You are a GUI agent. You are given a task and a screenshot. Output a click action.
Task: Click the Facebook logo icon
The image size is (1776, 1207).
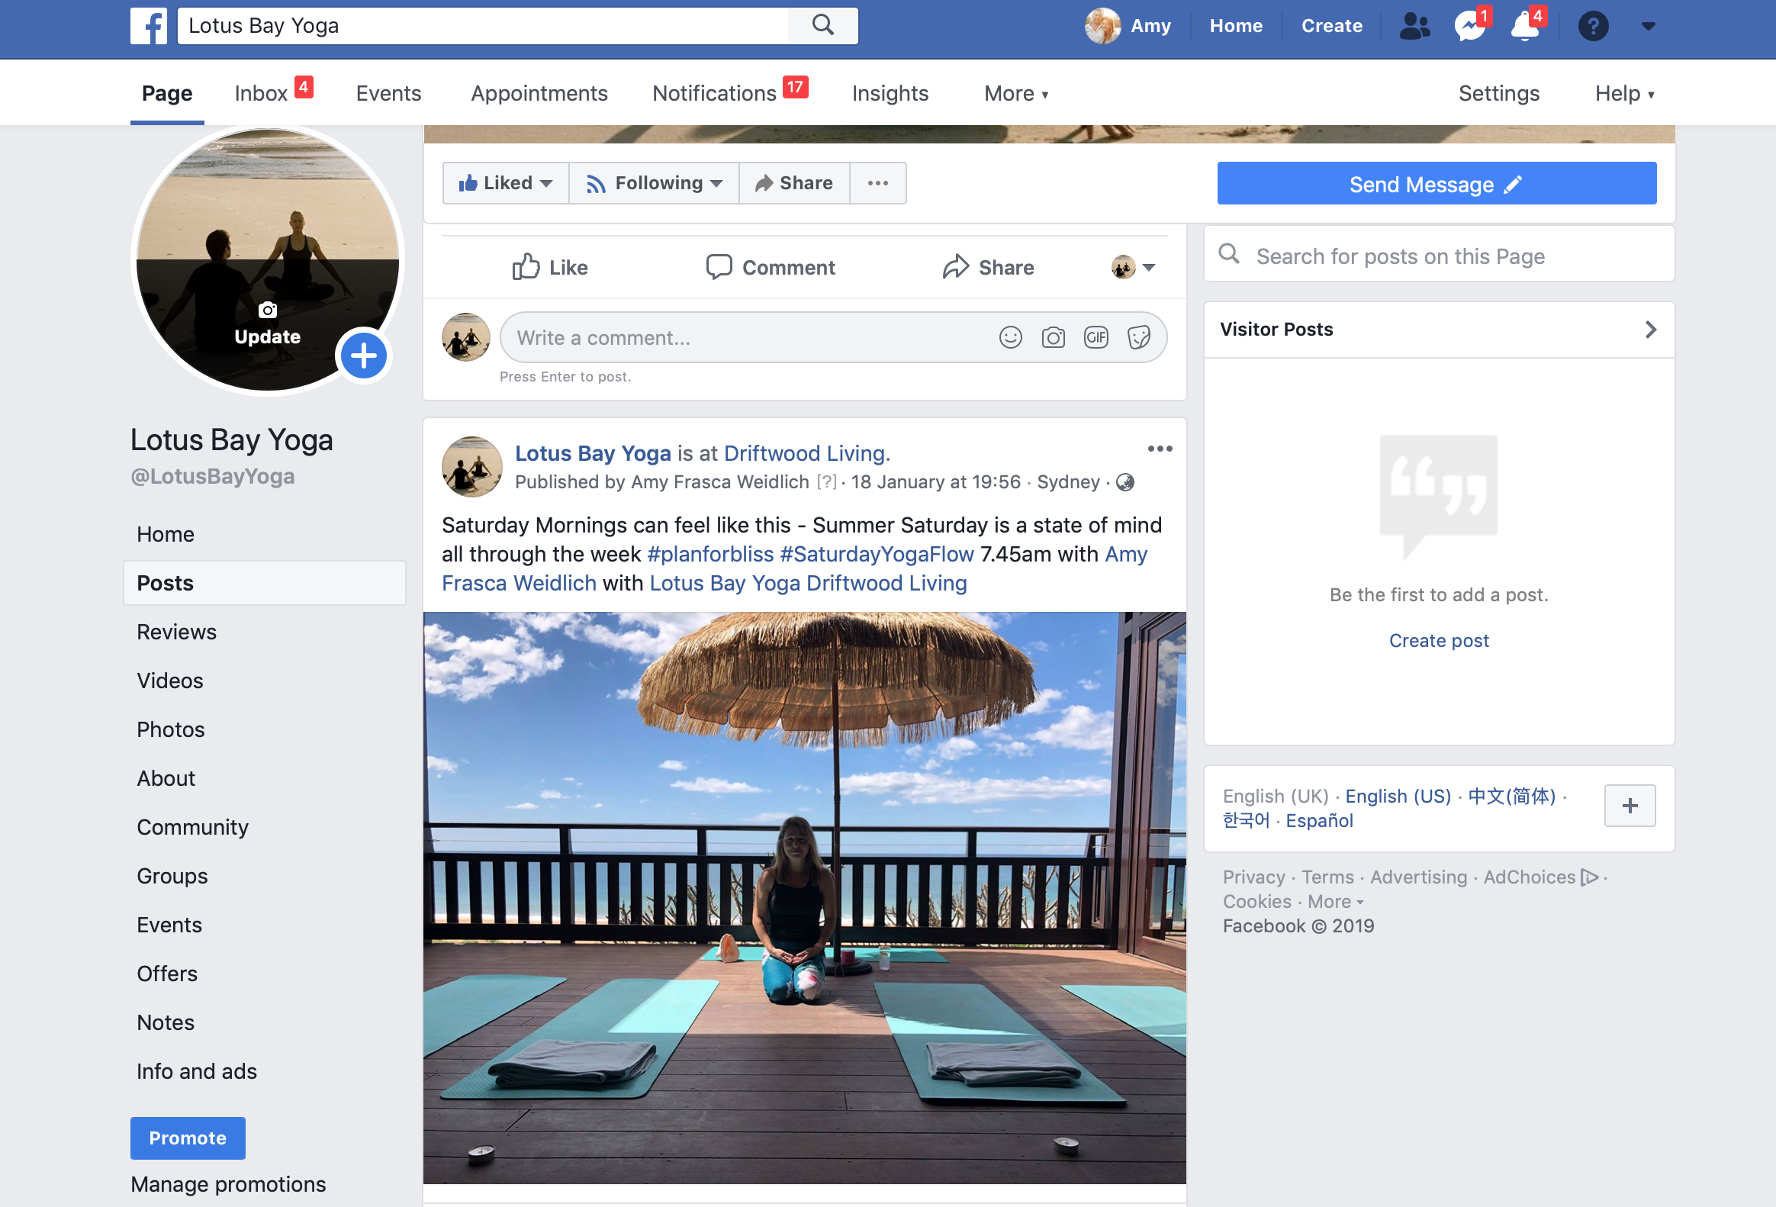tap(148, 26)
